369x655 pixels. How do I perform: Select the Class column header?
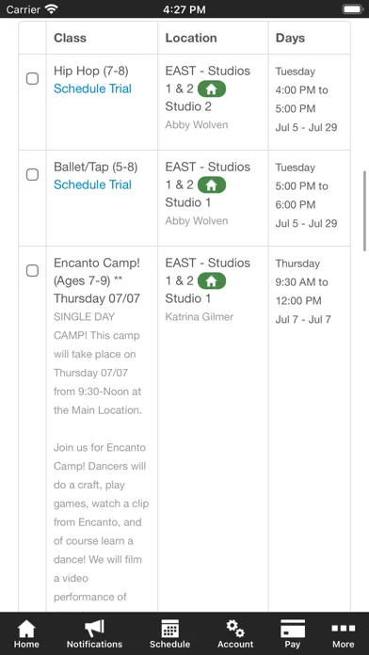tap(70, 38)
